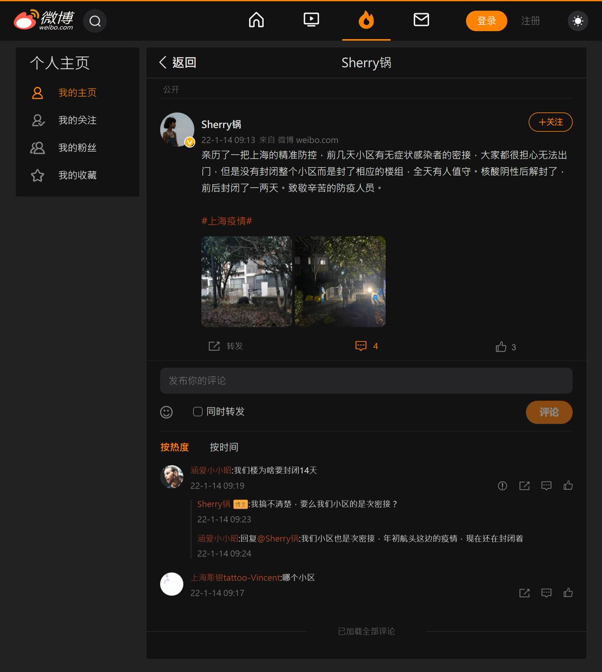This screenshot has height=672, width=602.
Task: Check the 同时转发 checkbox
Action: point(198,412)
